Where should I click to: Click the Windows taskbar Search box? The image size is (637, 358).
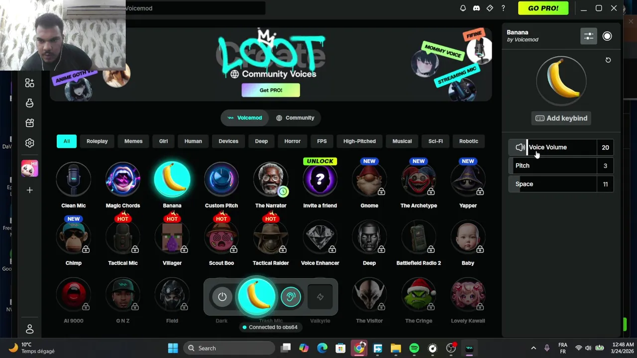228,348
